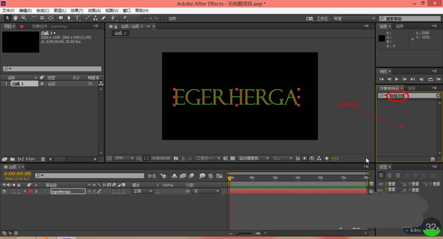
Task: Open the 效果(T) menu
Action: 77,11
